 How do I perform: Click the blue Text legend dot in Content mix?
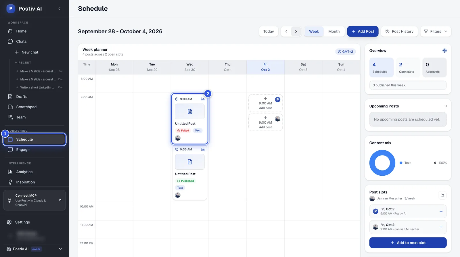(401, 163)
